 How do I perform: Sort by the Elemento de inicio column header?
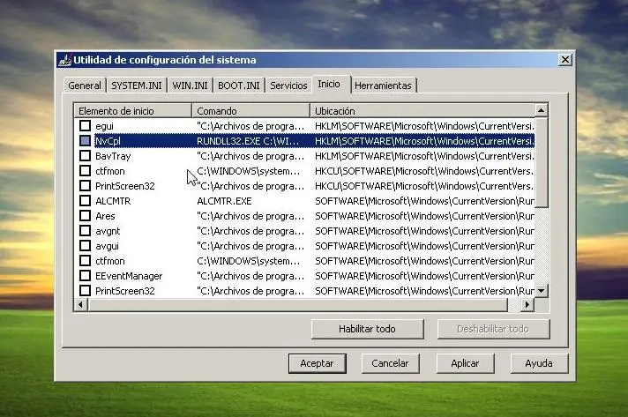pyautogui.click(x=133, y=110)
